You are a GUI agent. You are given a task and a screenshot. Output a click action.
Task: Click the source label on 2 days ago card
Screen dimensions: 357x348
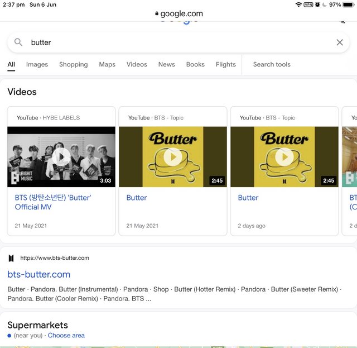[267, 118]
